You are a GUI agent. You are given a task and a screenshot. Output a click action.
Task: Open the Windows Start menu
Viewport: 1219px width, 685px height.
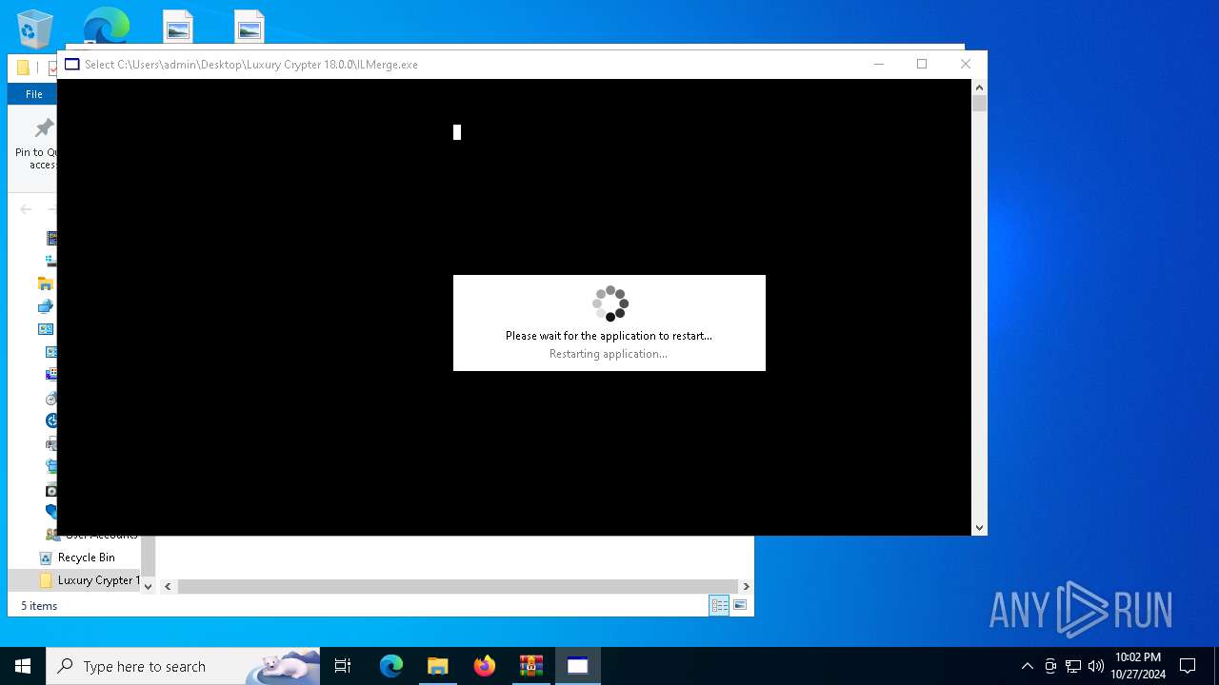(x=23, y=666)
